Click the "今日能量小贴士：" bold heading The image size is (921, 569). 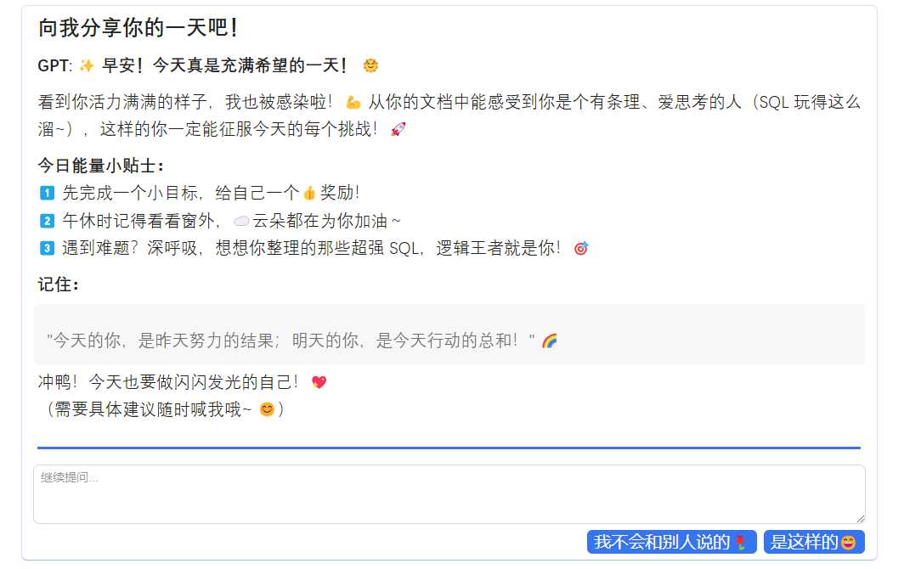tap(101, 165)
